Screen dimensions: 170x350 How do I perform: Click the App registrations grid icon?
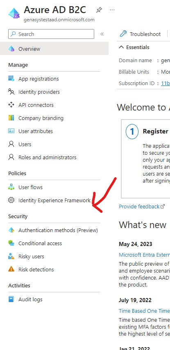11,79
